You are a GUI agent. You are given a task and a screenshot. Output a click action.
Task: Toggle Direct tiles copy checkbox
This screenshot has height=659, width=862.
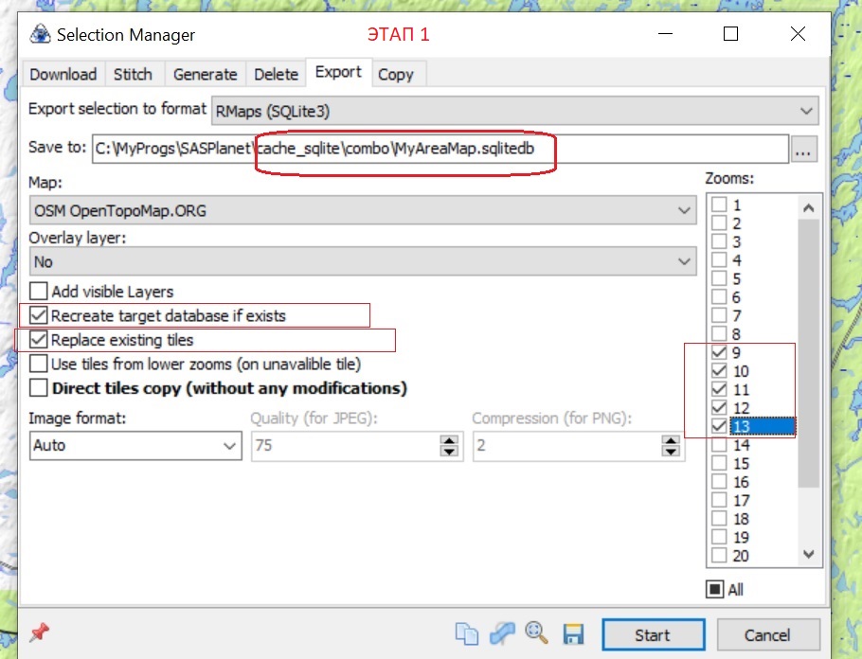[39, 388]
